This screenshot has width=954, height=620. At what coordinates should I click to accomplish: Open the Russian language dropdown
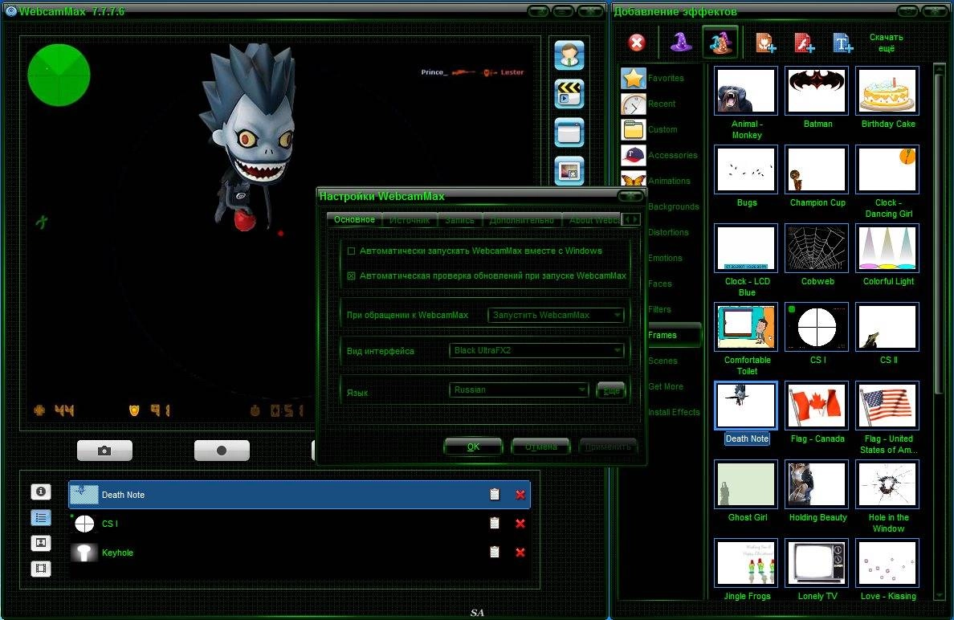(519, 390)
